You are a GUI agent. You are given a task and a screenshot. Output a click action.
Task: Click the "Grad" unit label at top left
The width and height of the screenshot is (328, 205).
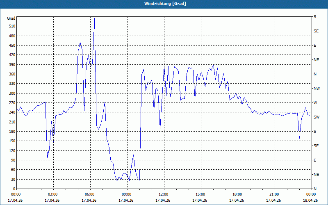click(x=11, y=18)
